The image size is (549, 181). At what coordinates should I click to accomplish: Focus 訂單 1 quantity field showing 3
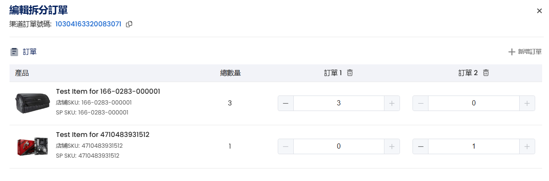click(339, 103)
